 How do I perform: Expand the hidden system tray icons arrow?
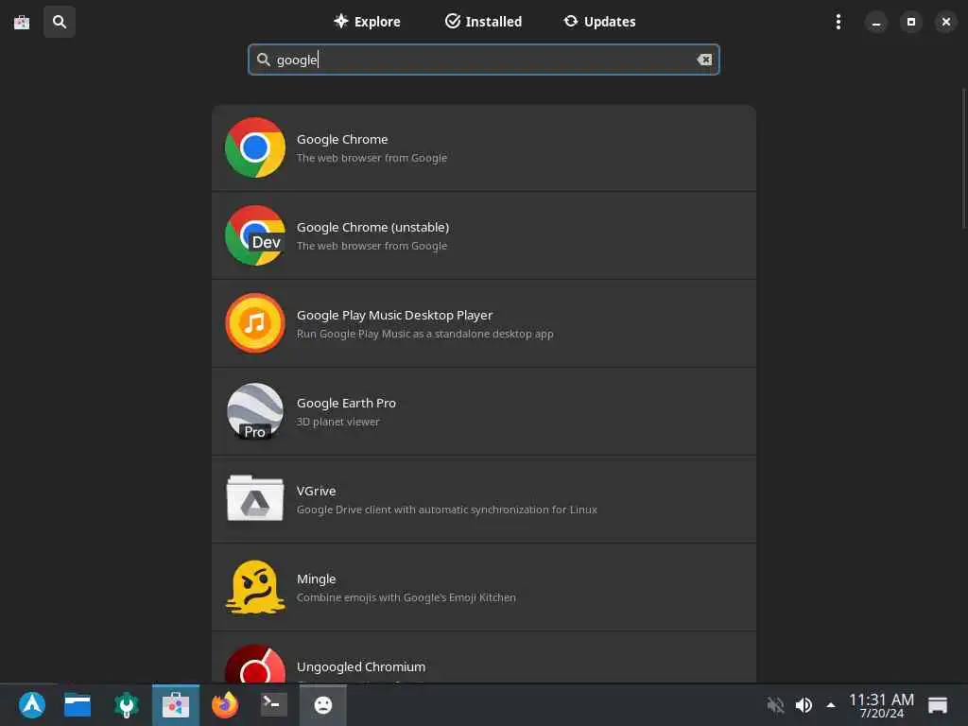coord(831,705)
